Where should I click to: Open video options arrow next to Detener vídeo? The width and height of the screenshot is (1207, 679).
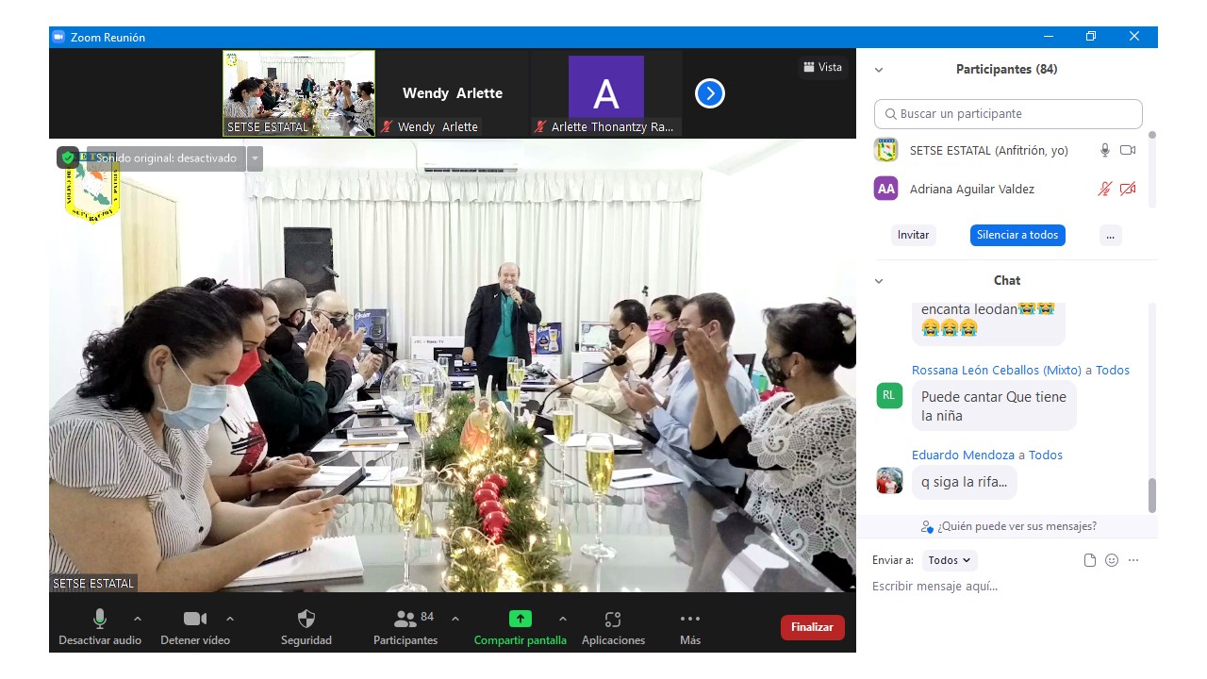click(230, 619)
